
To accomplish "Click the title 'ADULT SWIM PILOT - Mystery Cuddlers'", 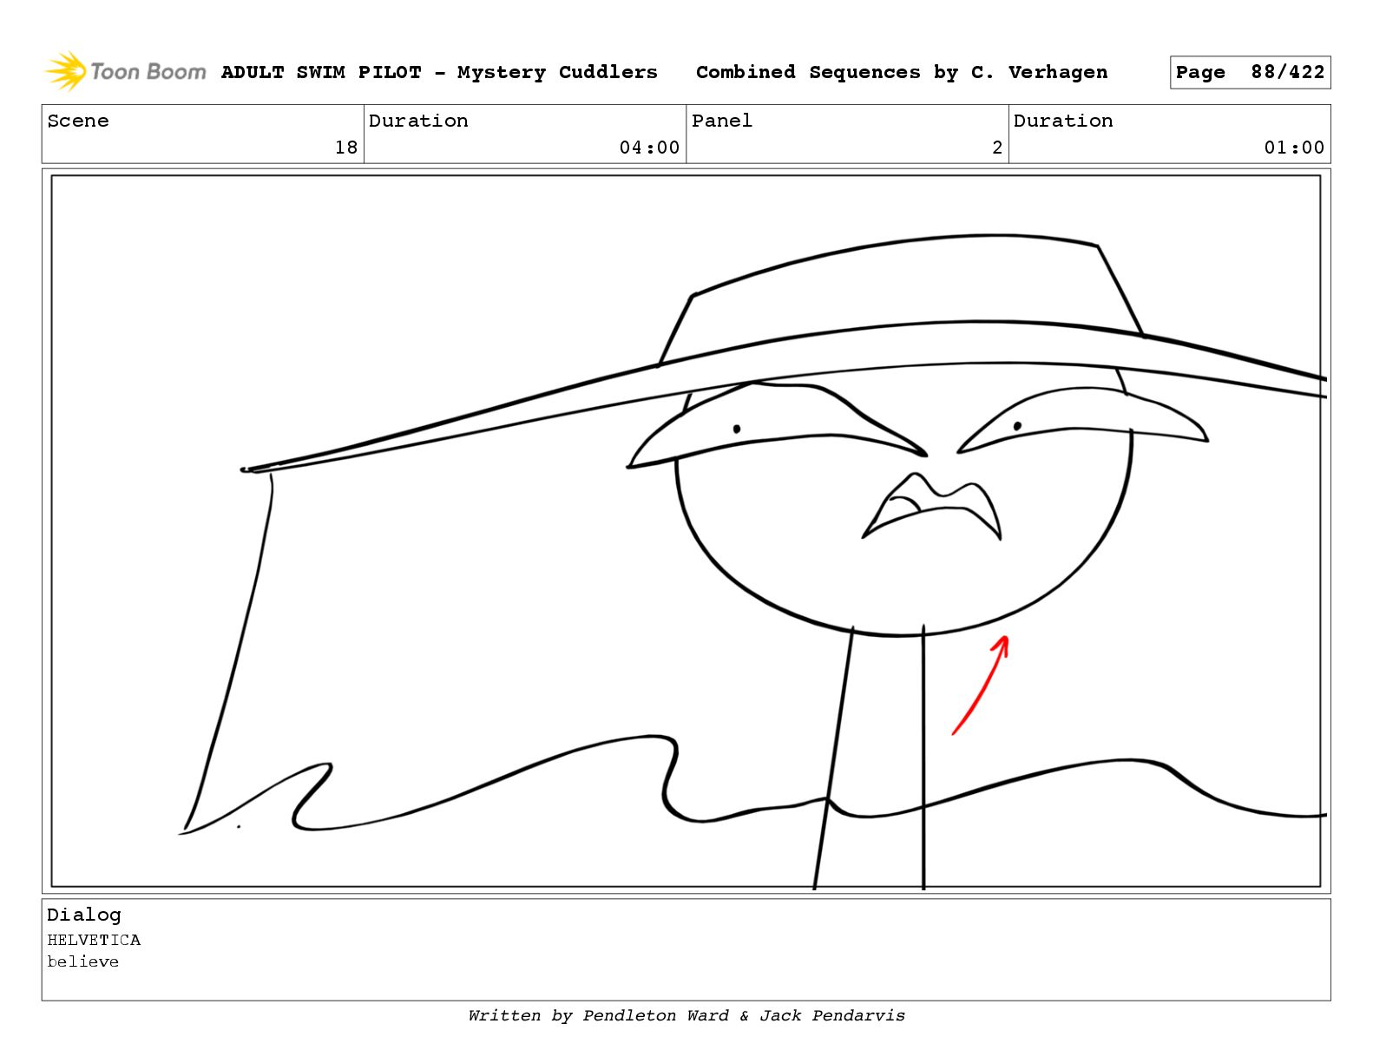I will click(439, 72).
